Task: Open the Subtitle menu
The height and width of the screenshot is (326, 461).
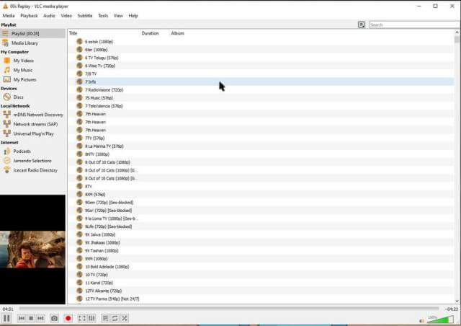Action: [85, 16]
